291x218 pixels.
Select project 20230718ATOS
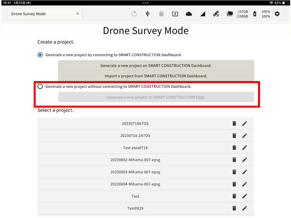pyautogui.click(x=135, y=123)
